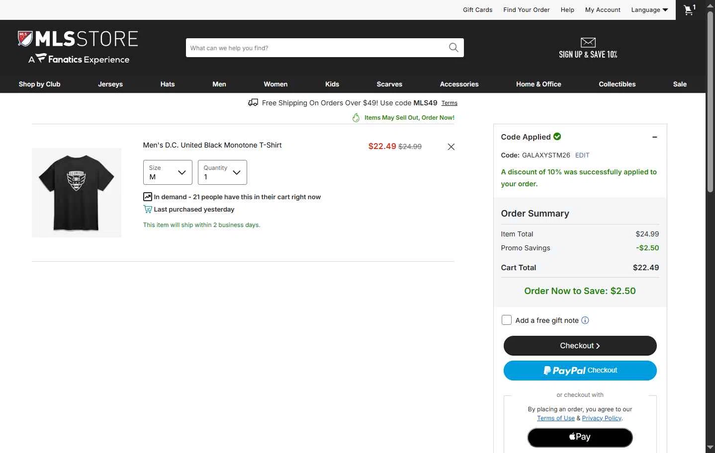Click the in-demand trending icon
The height and width of the screenshot is (453, 715).
point(147,197)
